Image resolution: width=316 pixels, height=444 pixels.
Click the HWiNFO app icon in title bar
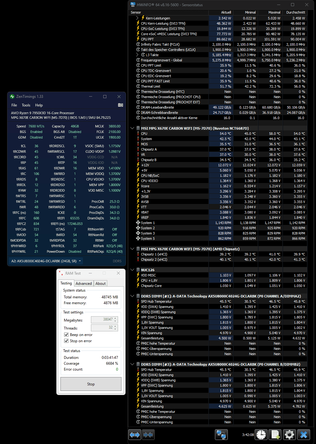(x=133, y=5)
